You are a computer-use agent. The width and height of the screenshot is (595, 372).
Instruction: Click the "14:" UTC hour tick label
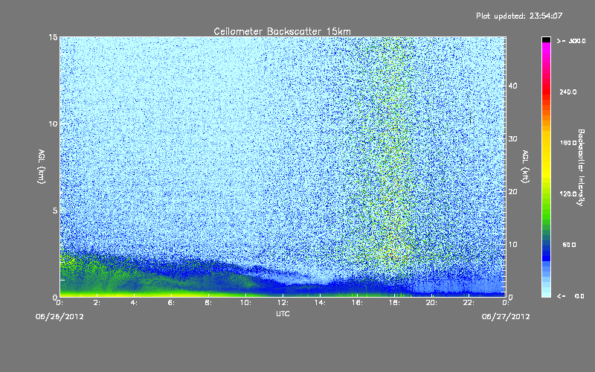pyautogui.click(x=321, y=303)
